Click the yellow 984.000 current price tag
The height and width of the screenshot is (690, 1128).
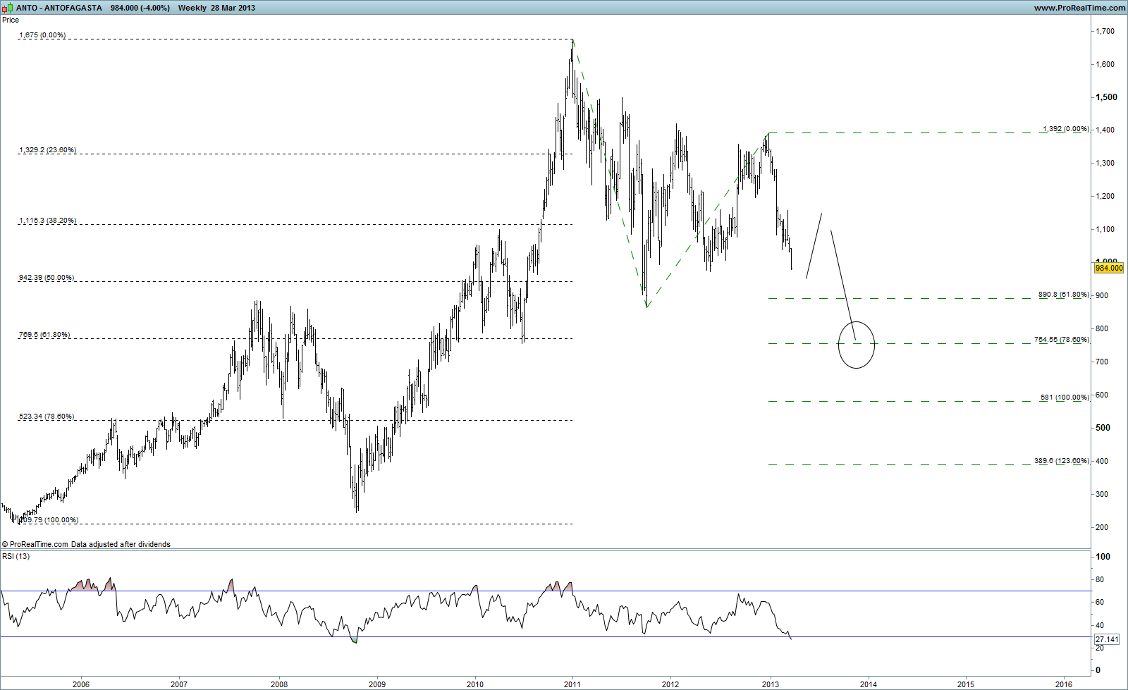[1108, 268]
